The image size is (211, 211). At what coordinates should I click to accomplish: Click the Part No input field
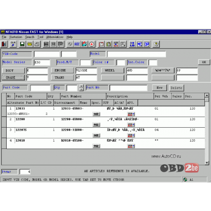tap(128, 88)
